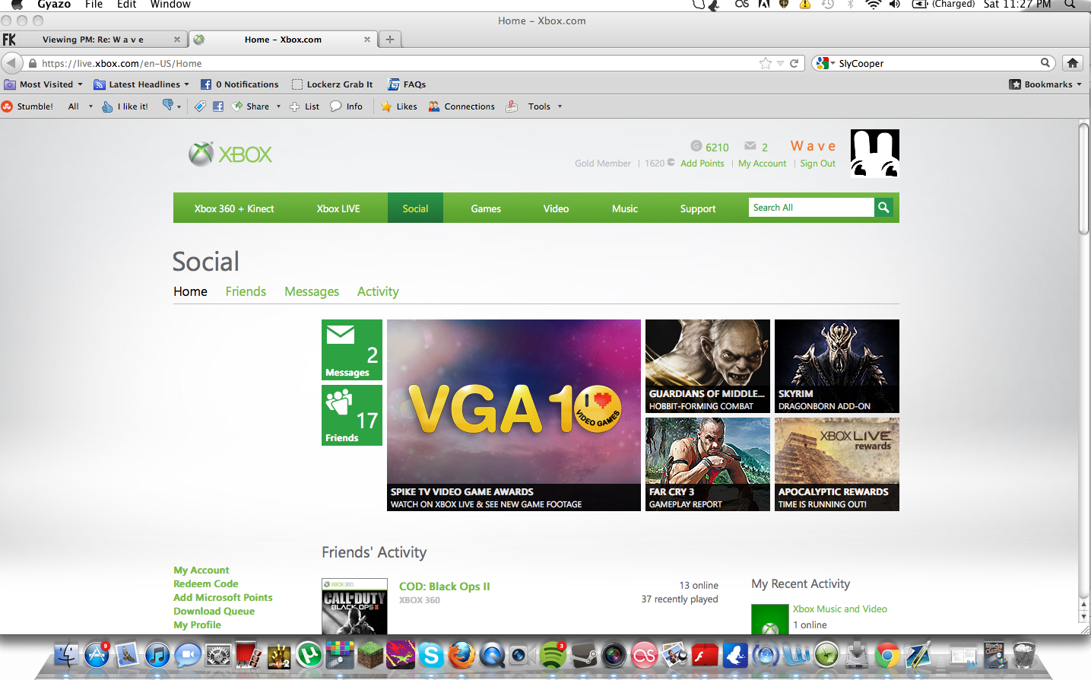Click the Facebook icon in StumbleUpon toolbar

218,106
